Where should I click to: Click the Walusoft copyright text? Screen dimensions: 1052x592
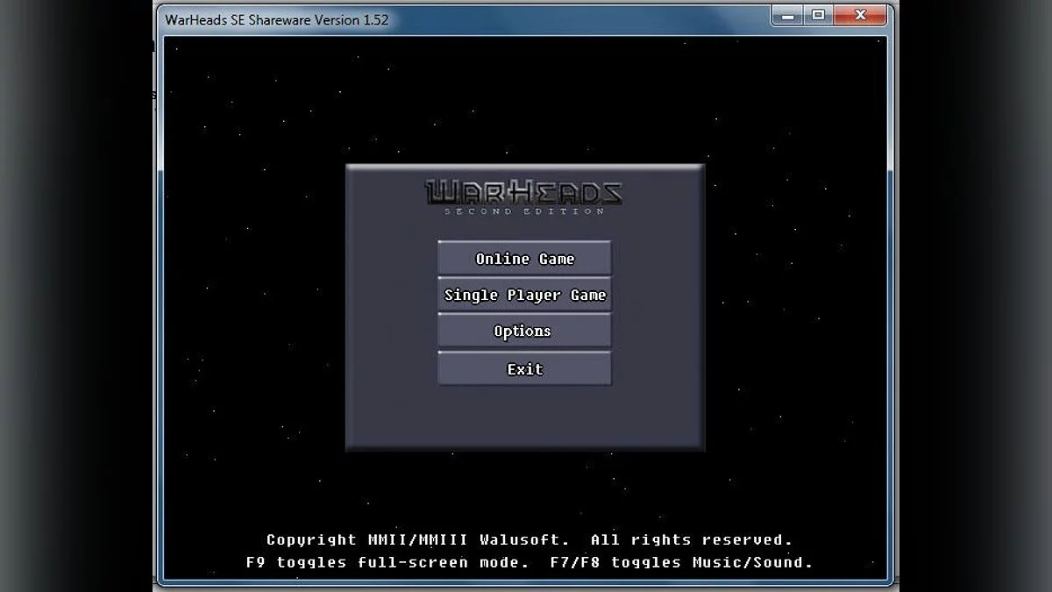pyautogui.click(x=530, y=539)
